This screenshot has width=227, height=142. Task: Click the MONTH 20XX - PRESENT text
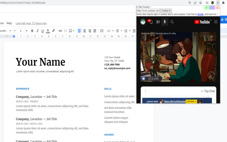coord(27,102)
